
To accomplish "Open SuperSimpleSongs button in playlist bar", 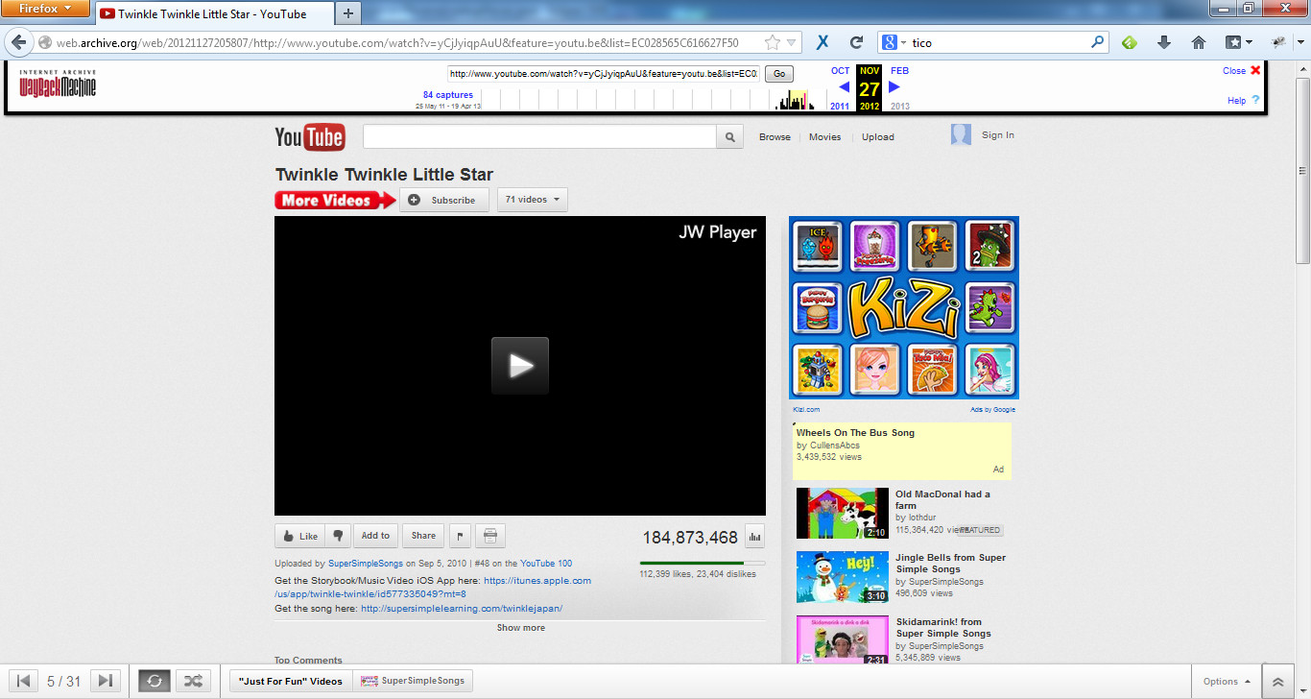I will [413, 681].
